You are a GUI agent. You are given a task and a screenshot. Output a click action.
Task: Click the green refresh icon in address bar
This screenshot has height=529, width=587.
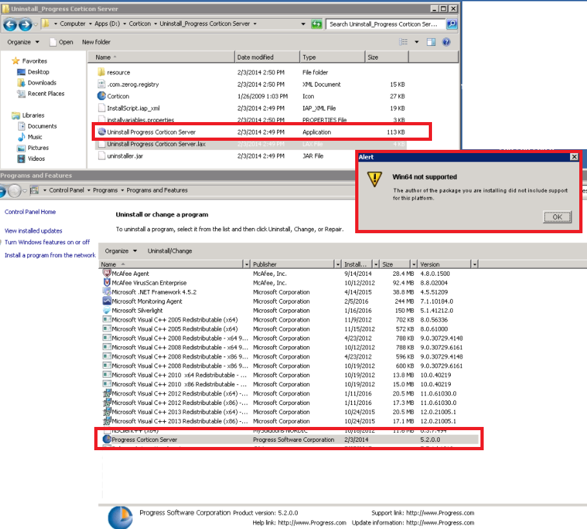coord(316,25)
